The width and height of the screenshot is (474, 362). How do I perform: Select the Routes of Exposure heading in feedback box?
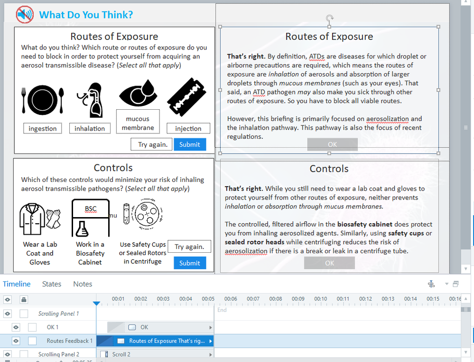click(329, 37)
